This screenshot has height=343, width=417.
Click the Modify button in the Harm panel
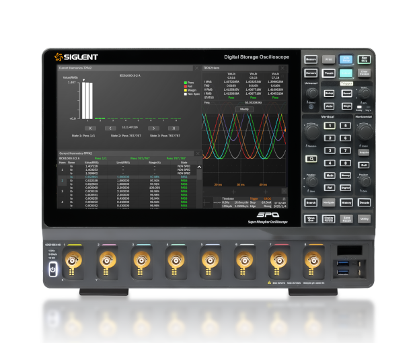245,108
